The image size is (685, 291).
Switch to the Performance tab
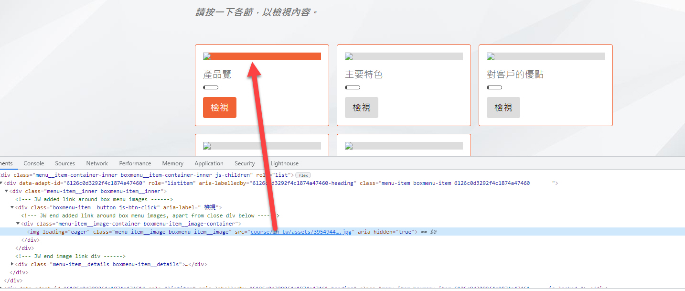[135, 163]
